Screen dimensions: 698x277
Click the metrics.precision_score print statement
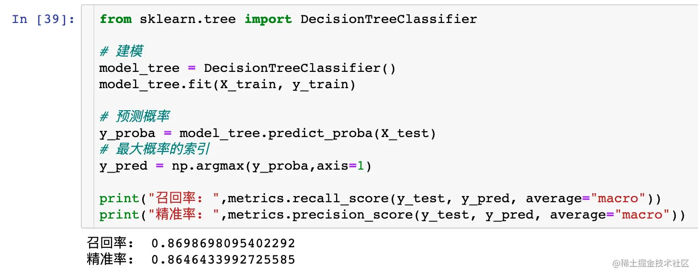(x=392, y=215)
